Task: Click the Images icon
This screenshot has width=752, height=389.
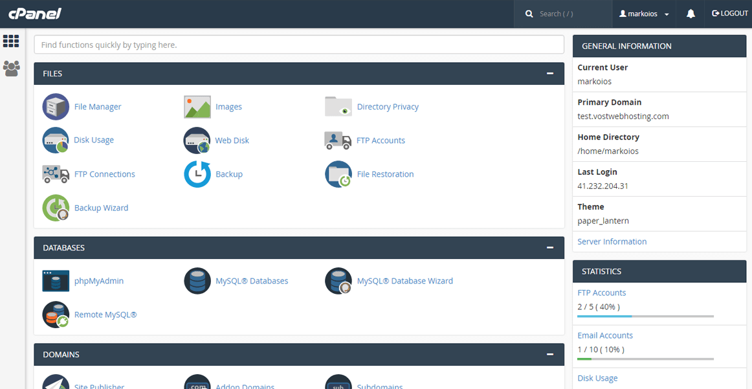Action: [x=197, y=107]
